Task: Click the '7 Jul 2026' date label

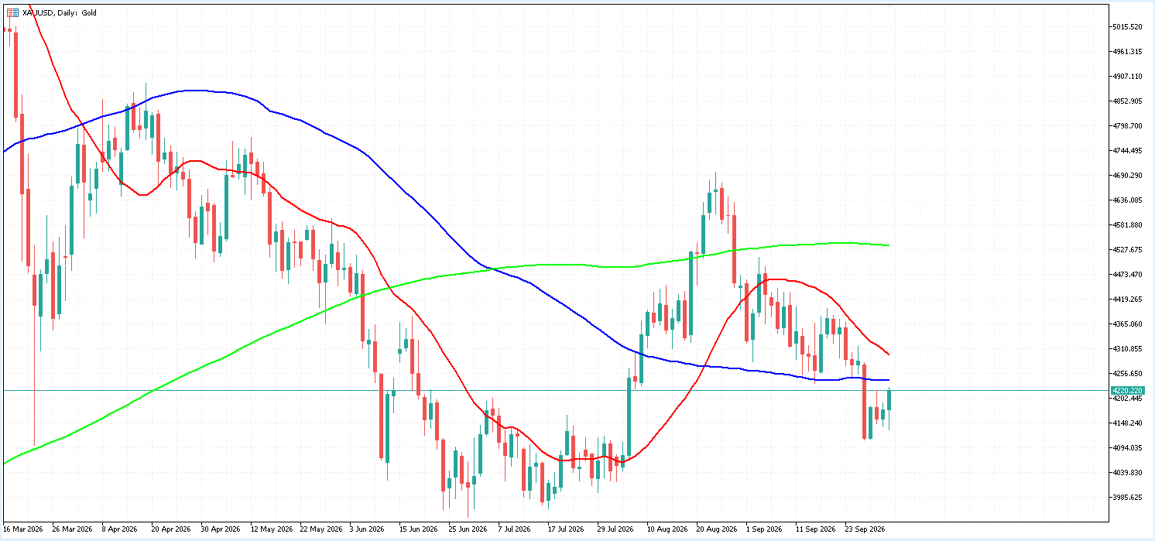Action: [515, 529]
